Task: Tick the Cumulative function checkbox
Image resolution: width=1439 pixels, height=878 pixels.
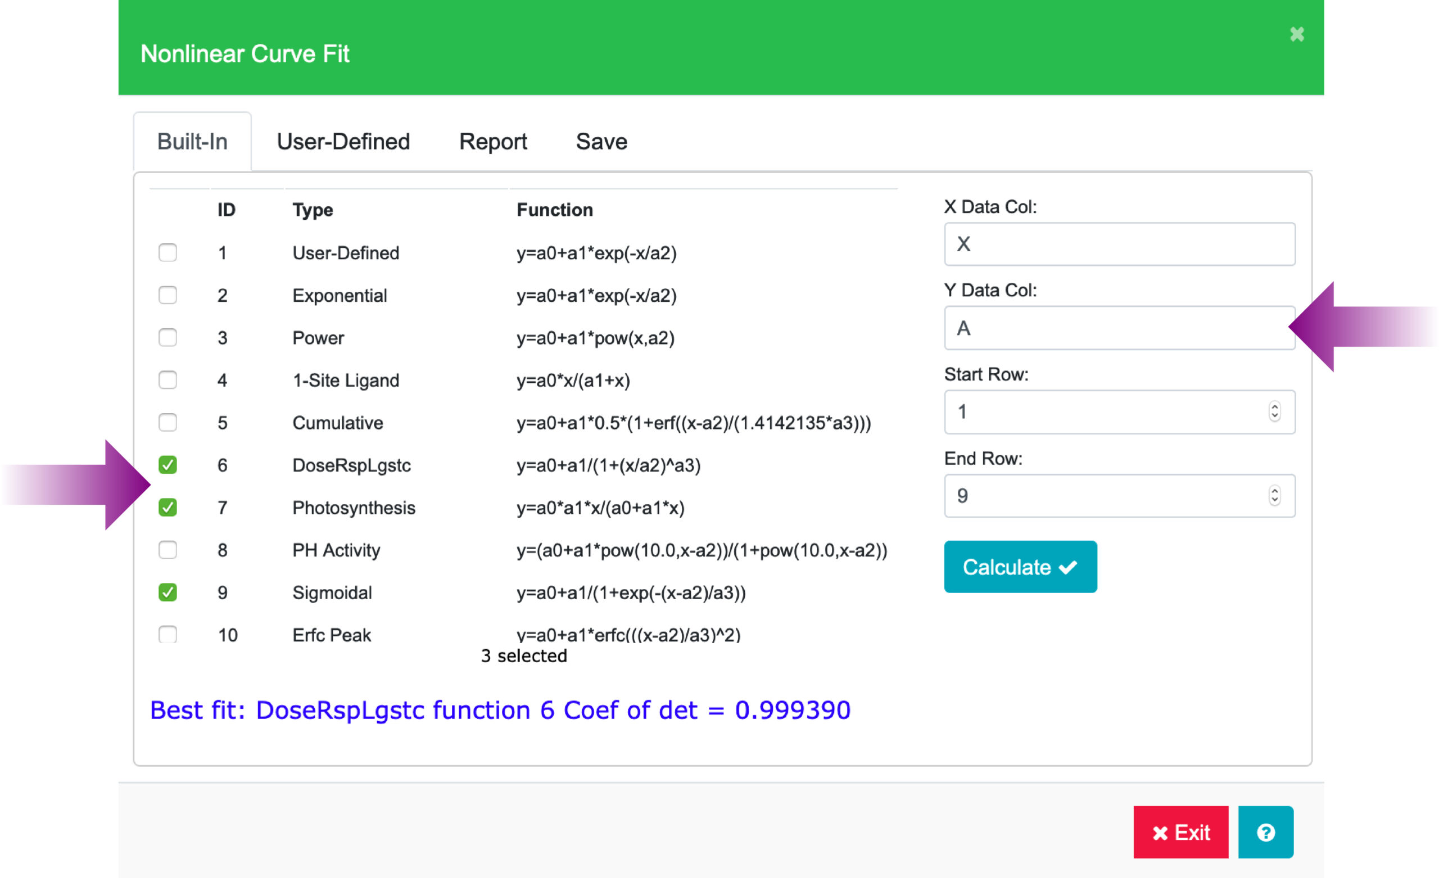Action: [x=168, y=422]
